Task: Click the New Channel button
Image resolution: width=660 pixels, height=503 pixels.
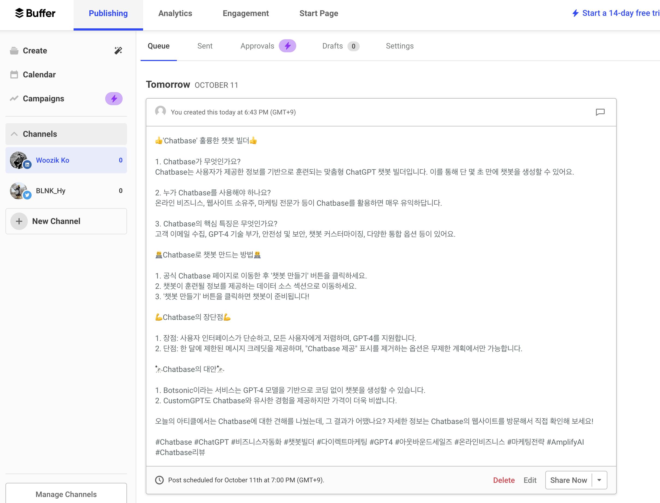Action: (66, 221)
